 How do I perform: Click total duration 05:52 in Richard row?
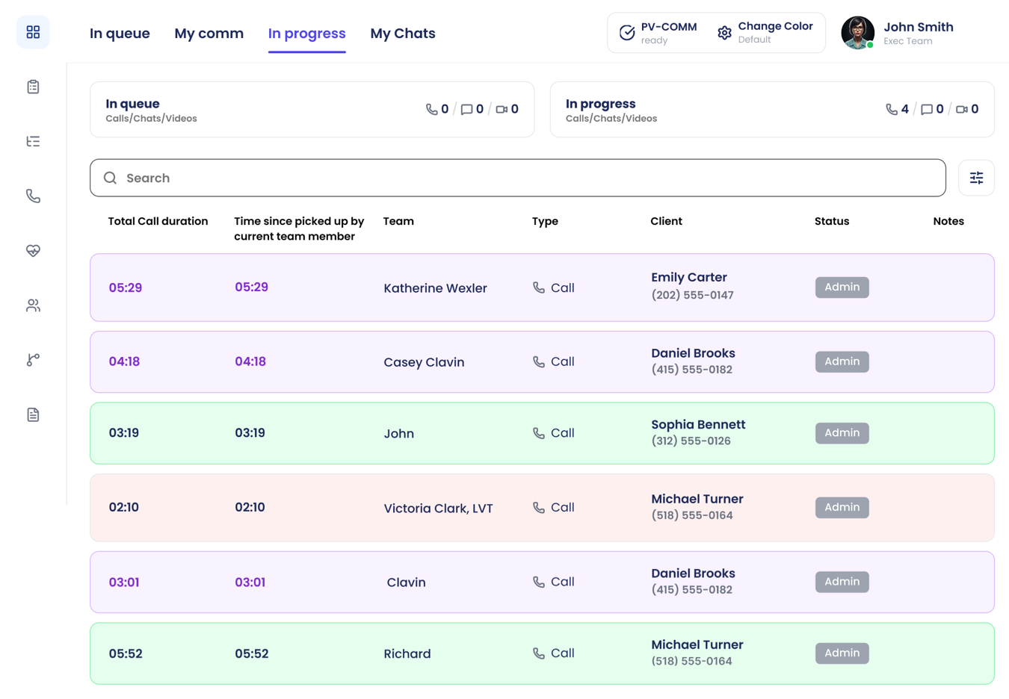[126, 653]
